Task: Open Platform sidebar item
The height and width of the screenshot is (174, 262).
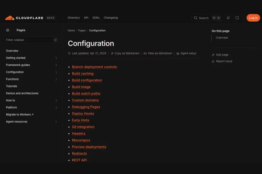Action: click(11, 107)
